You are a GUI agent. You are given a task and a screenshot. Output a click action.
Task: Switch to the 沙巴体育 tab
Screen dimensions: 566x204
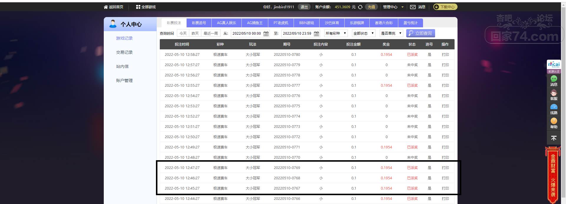(332, 23)
